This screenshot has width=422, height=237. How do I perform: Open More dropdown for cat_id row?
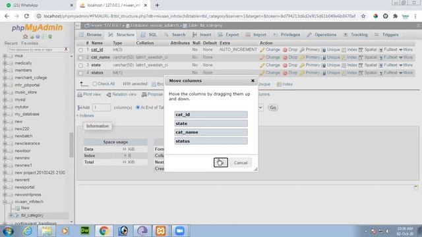point(406,50)
